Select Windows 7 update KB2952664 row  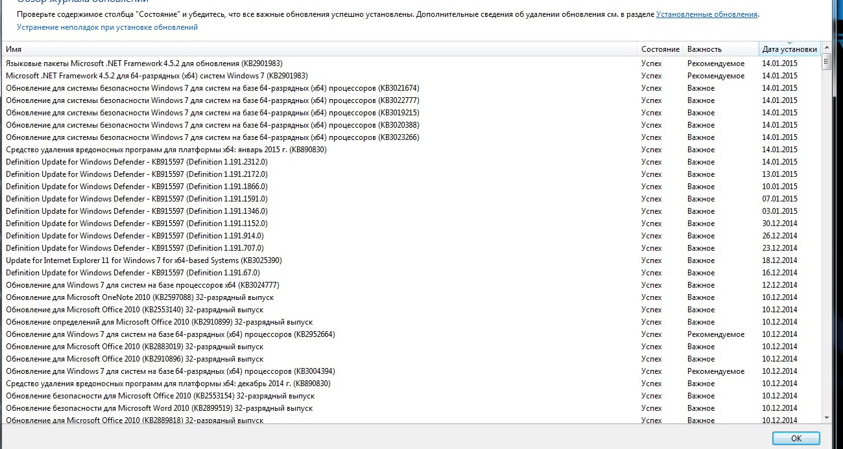pyautogui.click(x=170, y=334)
